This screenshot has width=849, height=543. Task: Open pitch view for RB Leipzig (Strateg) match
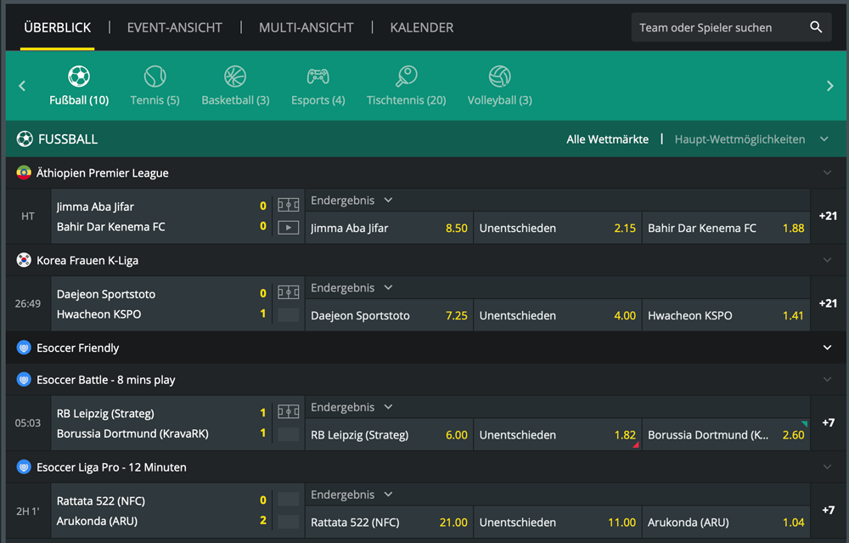coord(288,412)
